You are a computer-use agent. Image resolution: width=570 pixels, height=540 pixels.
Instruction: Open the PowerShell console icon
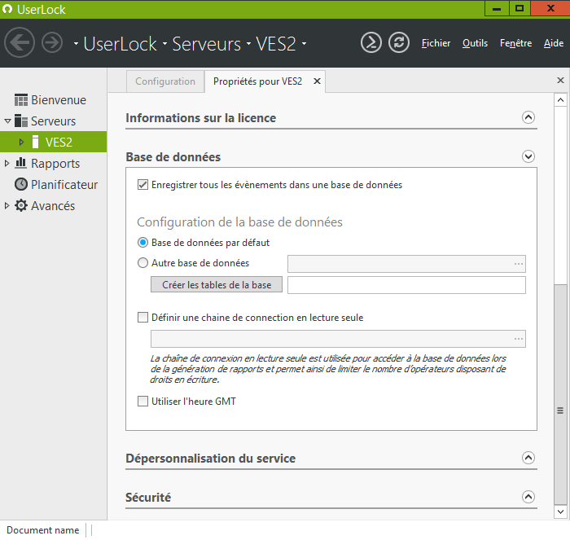click(370, 42)
